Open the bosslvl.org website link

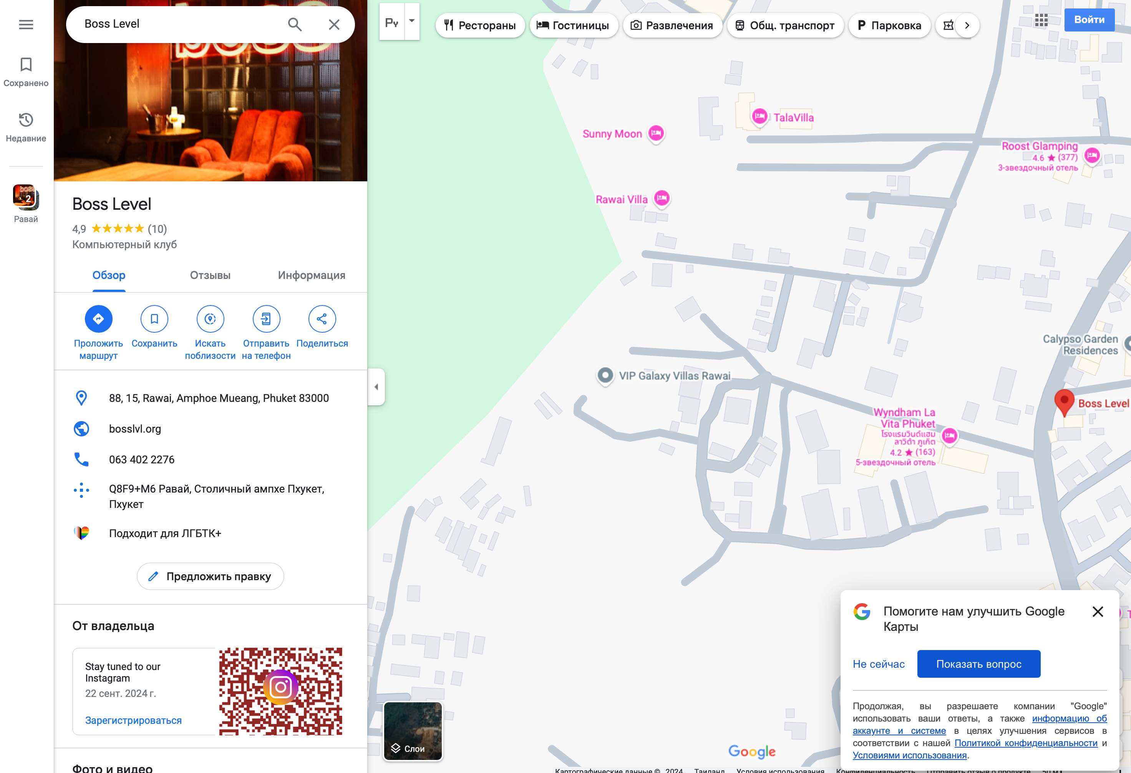tap(135, 429)
